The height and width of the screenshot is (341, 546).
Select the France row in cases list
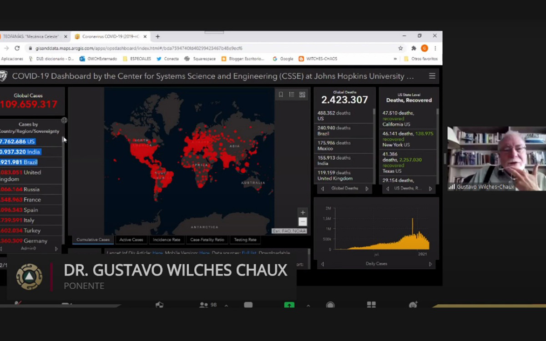pos(31,200)
